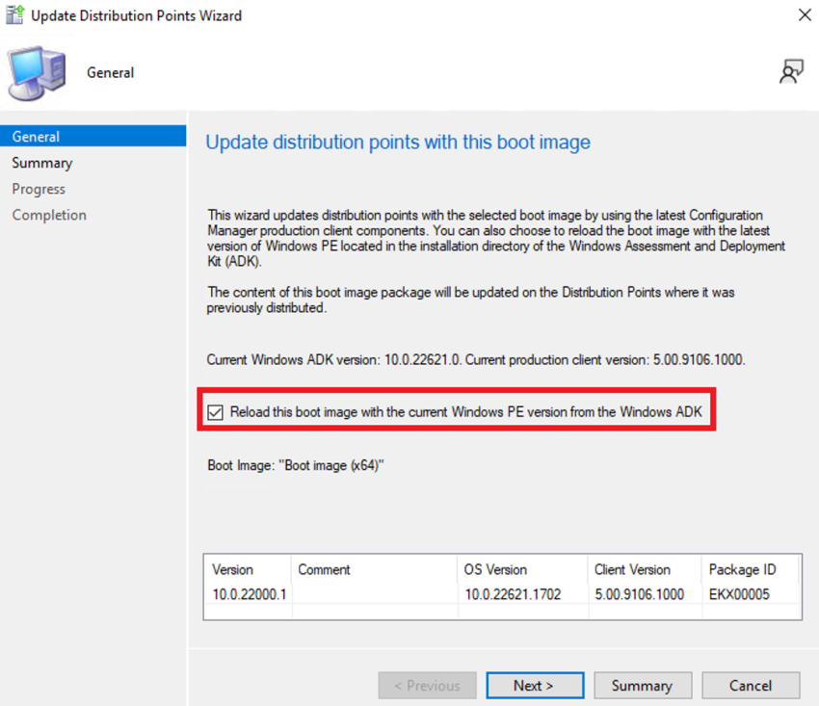Click the Update Distribution Points Wizard title bar icon
Image resolution: width=819 pixels, height=706 pixels.
tap(13, 14)
